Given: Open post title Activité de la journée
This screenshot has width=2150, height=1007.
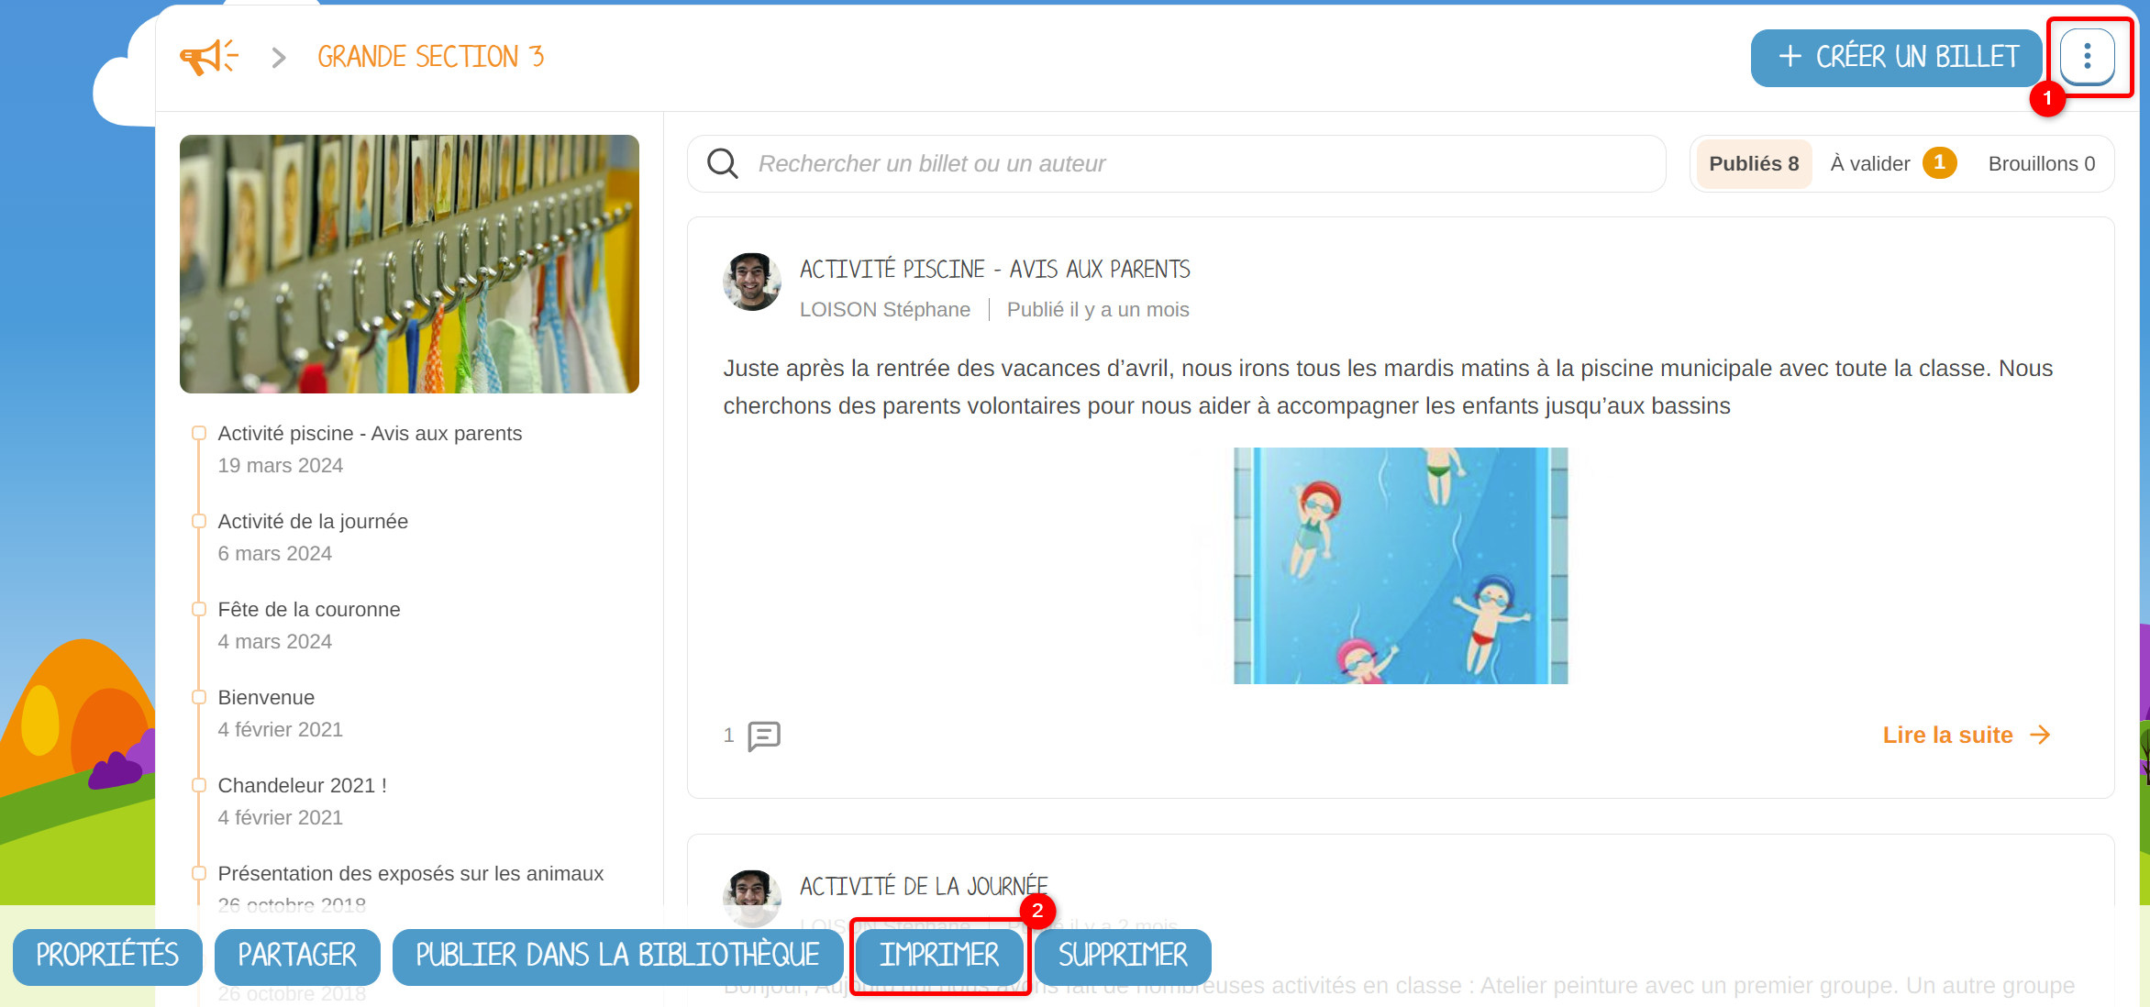Looking at the screenshot, I should [923, 887].
